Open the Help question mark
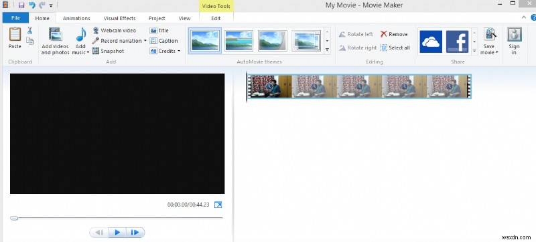 click(x=533, y=17)
